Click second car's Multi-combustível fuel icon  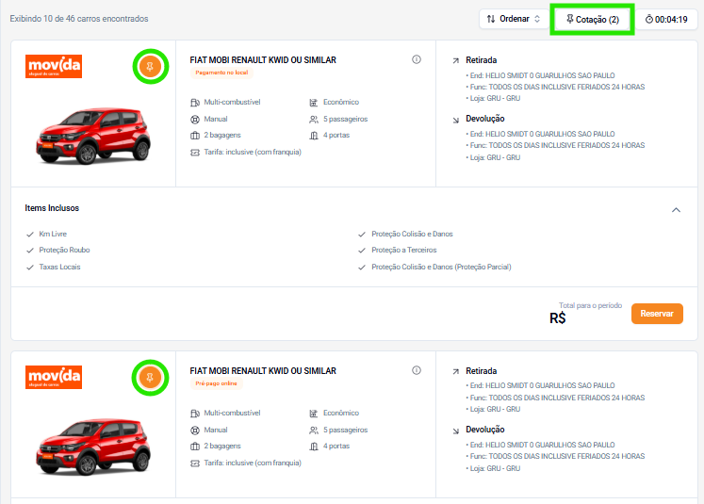click(x=195, y=414)
